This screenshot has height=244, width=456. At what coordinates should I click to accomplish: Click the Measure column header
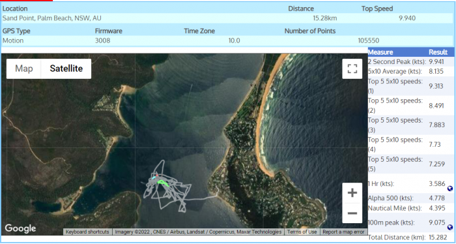[380, 52]
